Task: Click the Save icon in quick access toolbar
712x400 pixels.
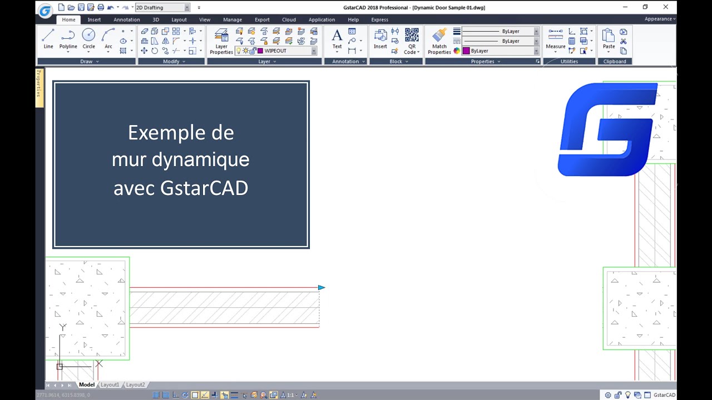Action: tap(81, 7)
